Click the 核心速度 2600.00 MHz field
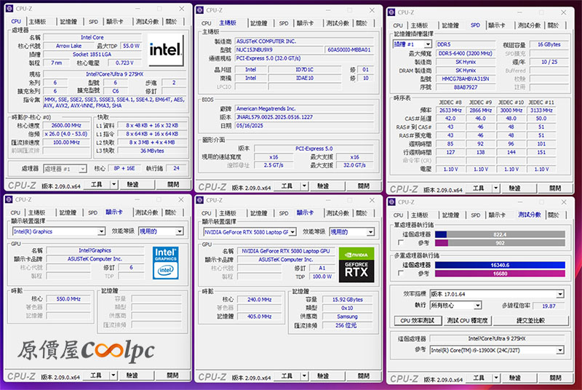 [66, 125]
